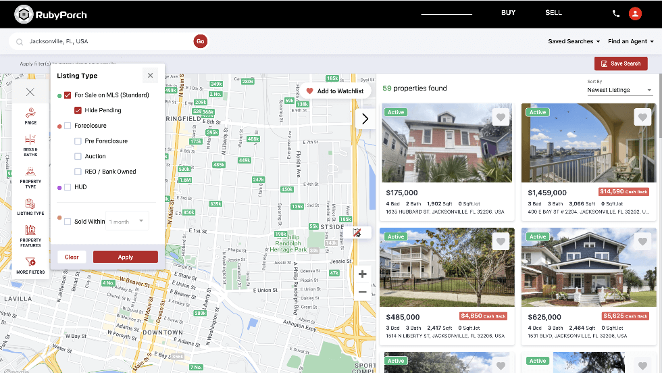The image size is (662, 373).
Task: Click the 639k map price marker
Action: [x=215, y=203]
